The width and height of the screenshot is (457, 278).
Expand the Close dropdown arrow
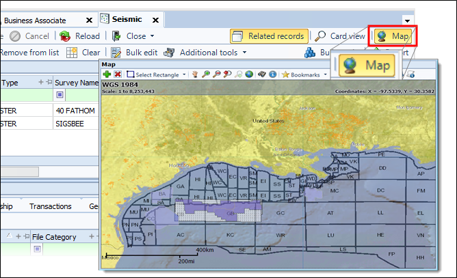point(152,36)
